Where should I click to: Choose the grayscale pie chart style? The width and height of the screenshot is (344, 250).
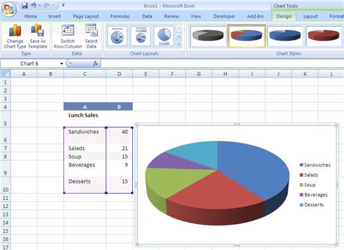(x=208, y=36)
